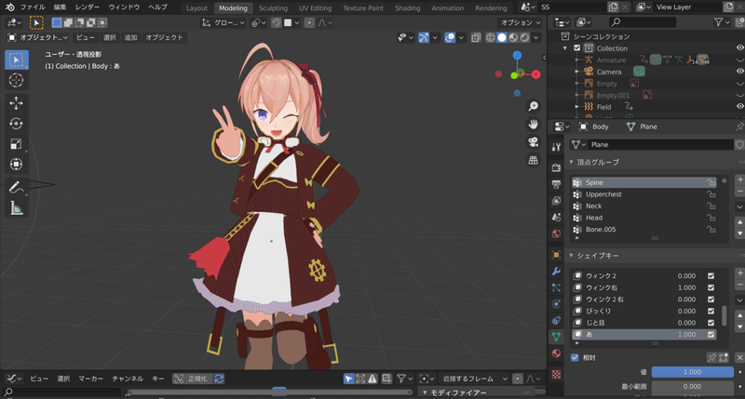The image size is (745, 399).
Task: Open the Output properties tab
Action: (556, 184)
